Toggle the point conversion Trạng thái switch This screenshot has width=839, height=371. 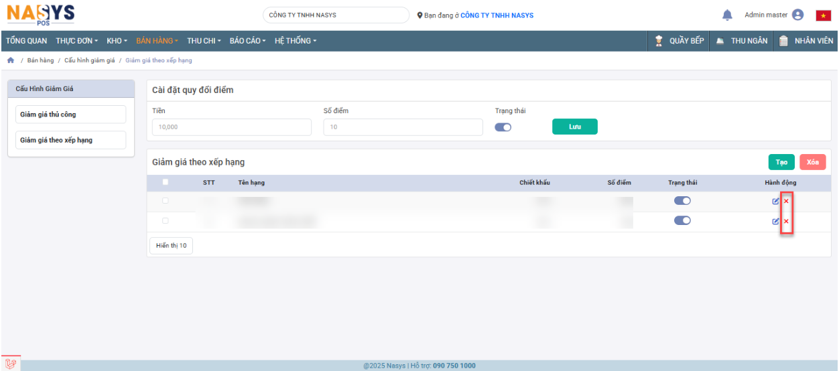coord(503,127)
